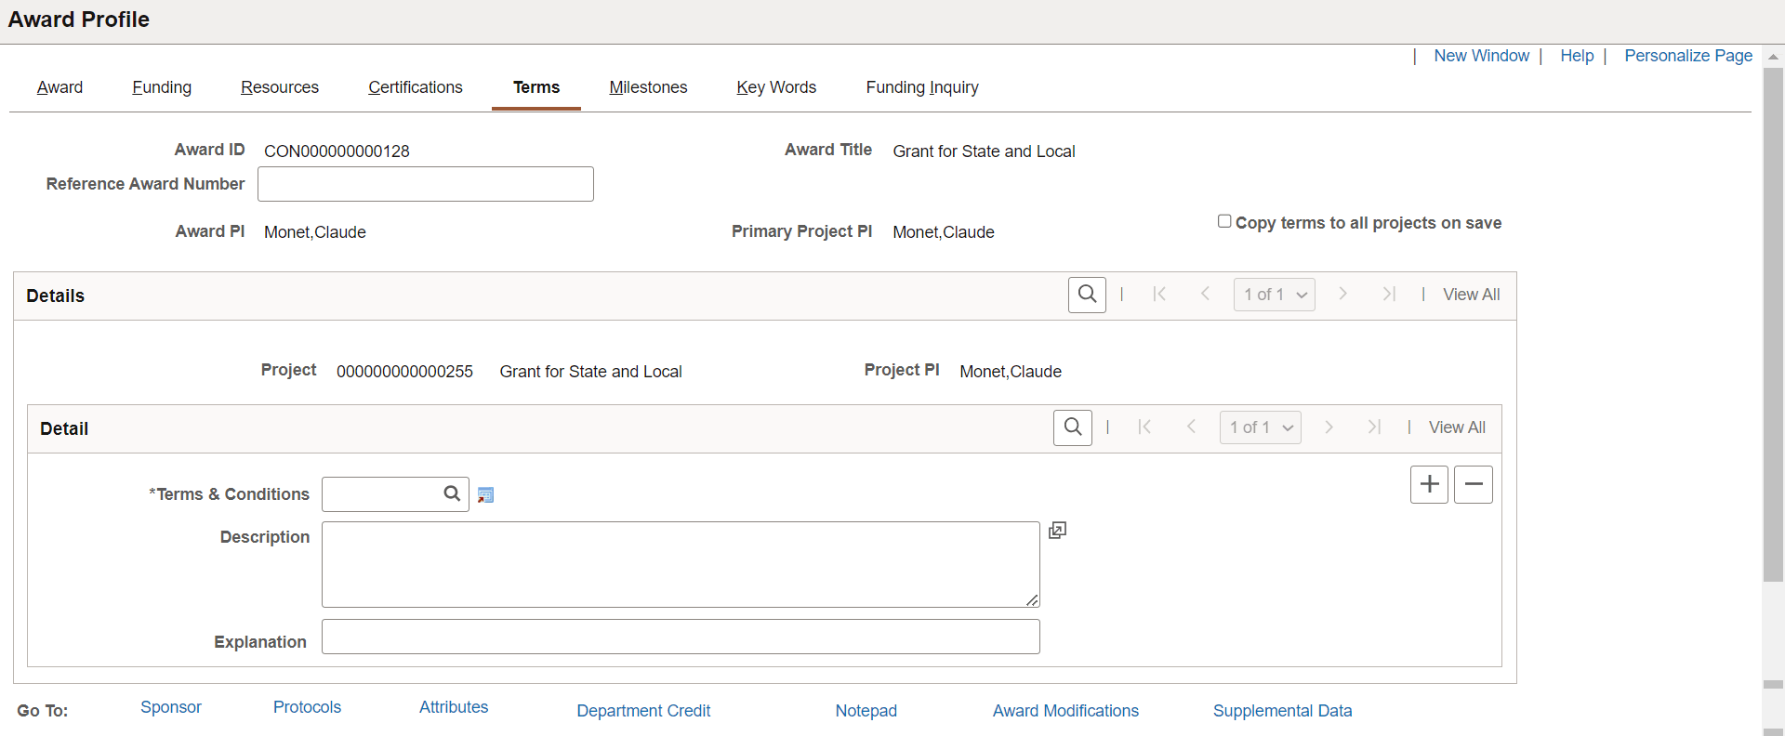Go to next row in Detail navigation
1785x736 pixels.
tap(1329, 427)
